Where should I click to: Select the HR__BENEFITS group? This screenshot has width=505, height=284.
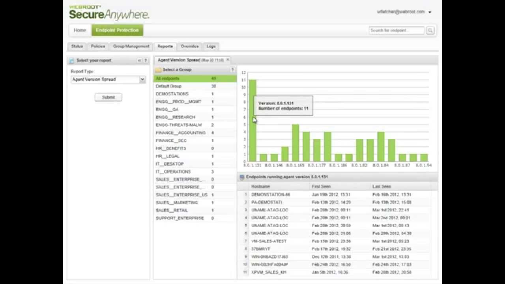tap(195, 148)
